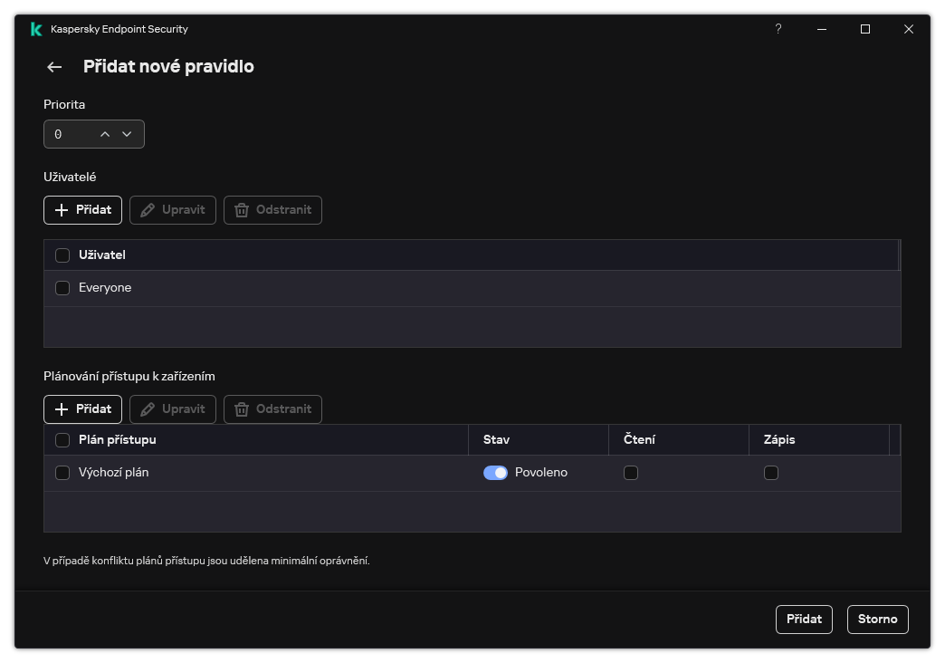
Task: Click the Plán přístupu column header
Action: point(118,440)
